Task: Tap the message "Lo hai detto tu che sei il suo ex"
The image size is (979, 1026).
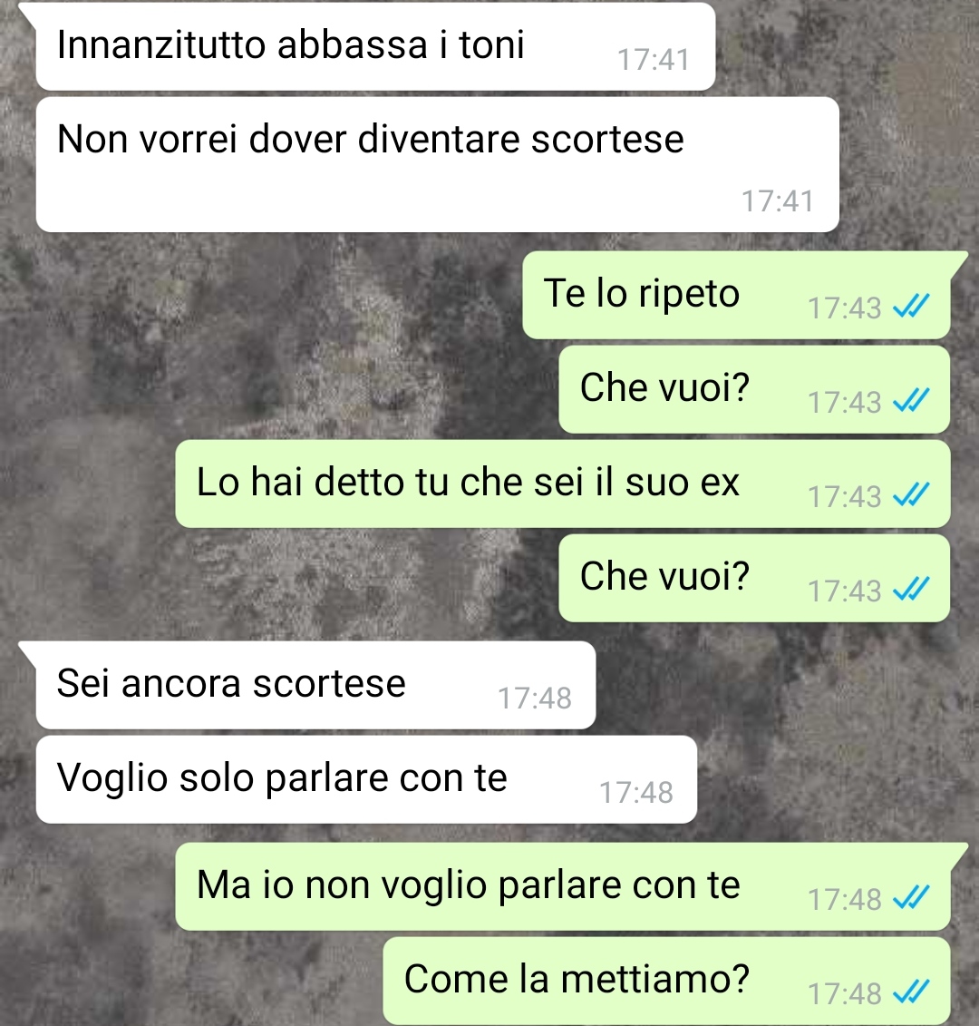Action: pos(562,484)
